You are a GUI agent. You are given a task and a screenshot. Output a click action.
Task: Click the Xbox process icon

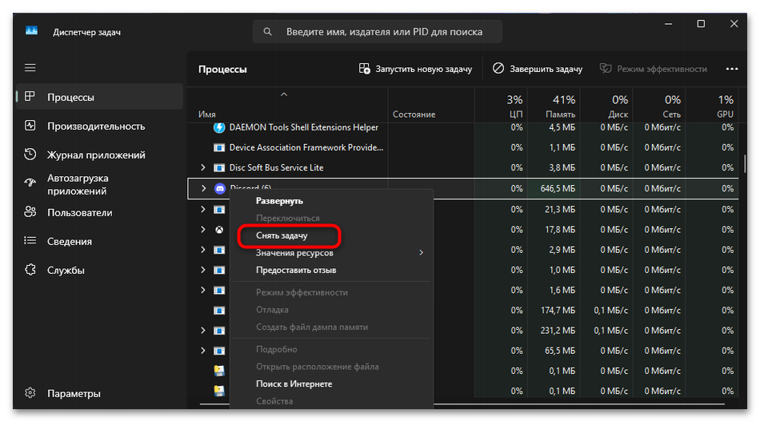219,230
